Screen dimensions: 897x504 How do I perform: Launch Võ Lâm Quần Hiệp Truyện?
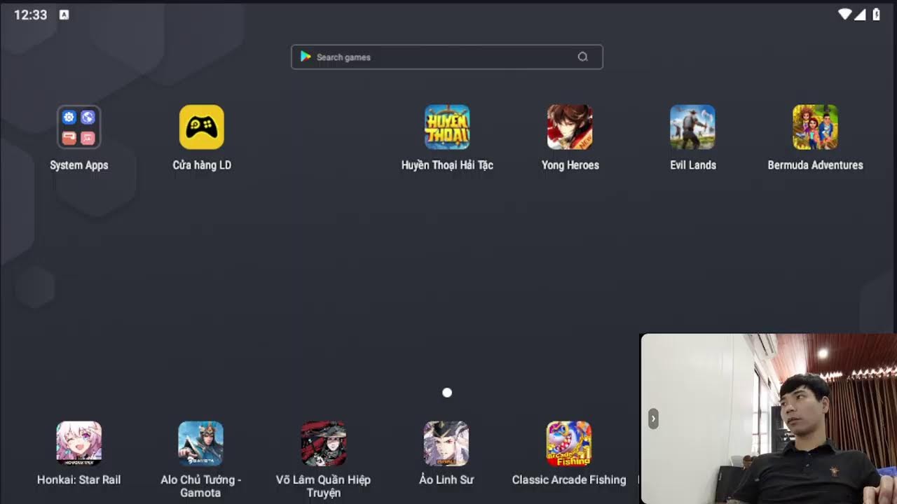point(323,444)
